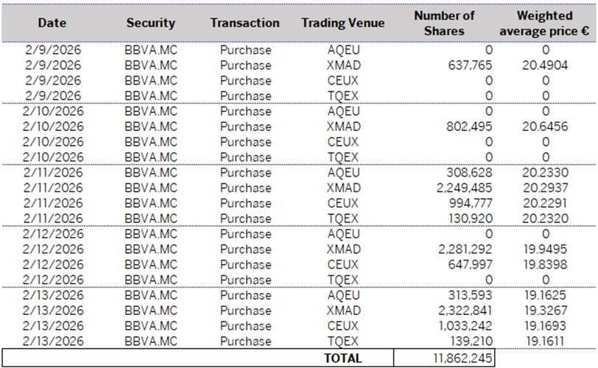Select the 994,777 shares cell
Viewport: 598px width, 368px height.
471,203
